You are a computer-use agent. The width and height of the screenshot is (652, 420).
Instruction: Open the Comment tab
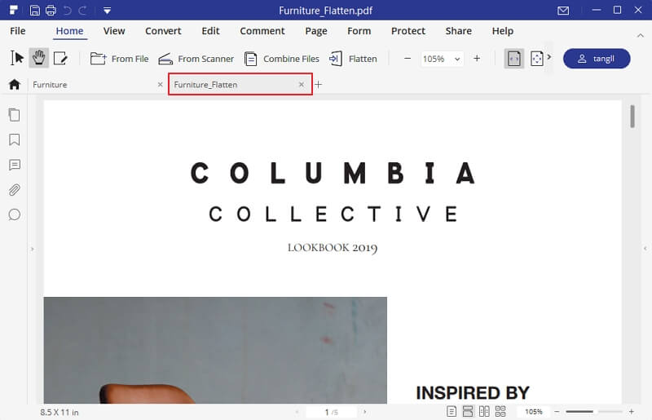pyautogui.click(x=262, y=31)
